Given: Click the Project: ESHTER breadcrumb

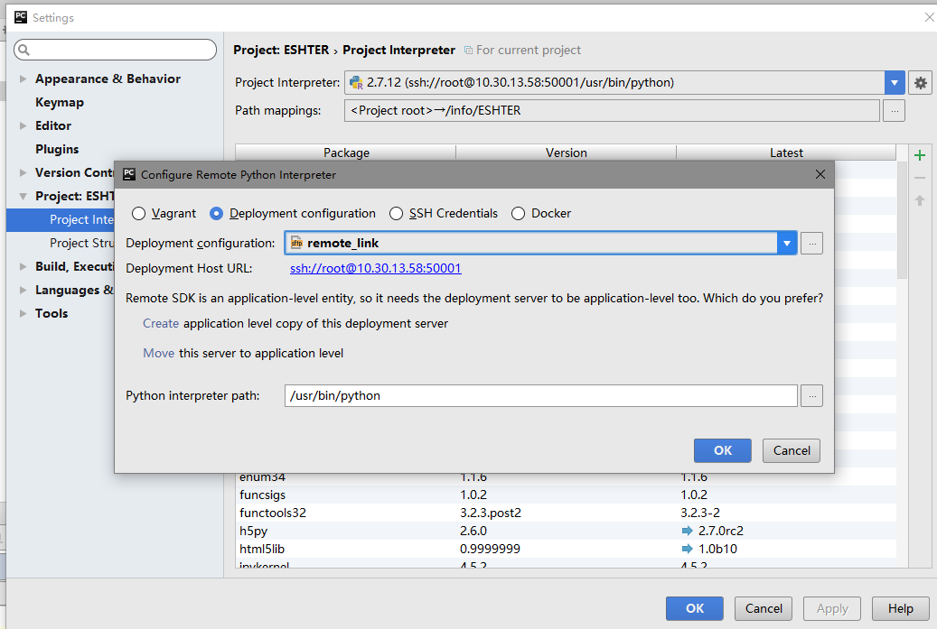Looking at the screenshot, I should tap(281, 51).
